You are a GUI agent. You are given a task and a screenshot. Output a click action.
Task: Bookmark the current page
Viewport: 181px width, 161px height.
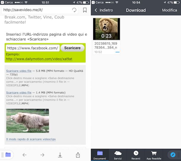pyautogui.click(x=85, y=10)
